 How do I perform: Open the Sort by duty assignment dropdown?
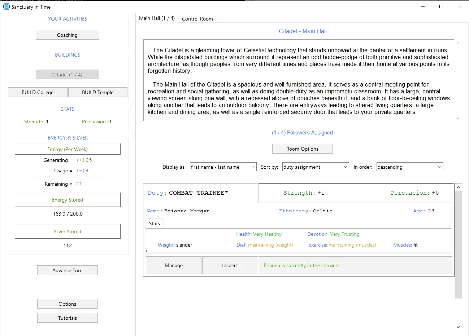tap(315, 167)
